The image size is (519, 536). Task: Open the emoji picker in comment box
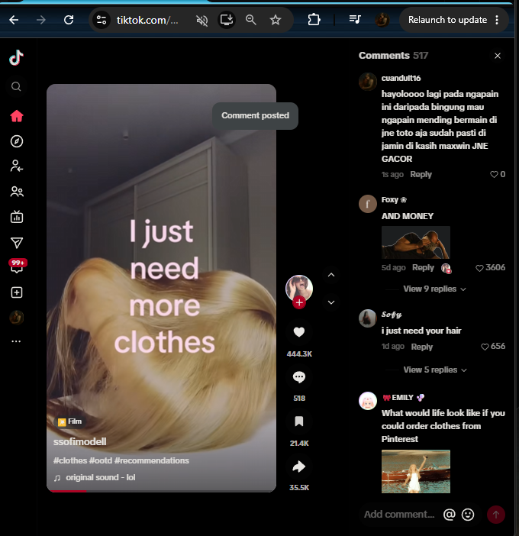468,514
